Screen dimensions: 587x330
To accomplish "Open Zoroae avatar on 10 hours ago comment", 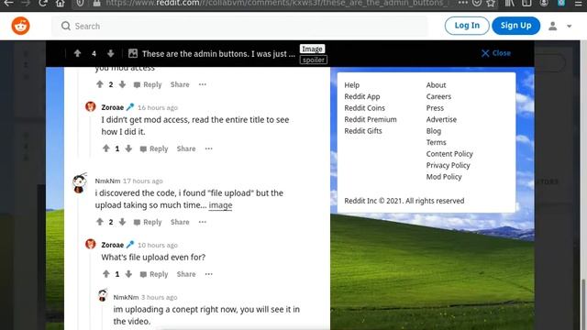I will [91, 244].
